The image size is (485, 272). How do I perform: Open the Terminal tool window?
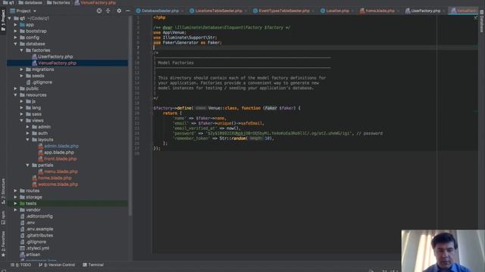(93, 264)
